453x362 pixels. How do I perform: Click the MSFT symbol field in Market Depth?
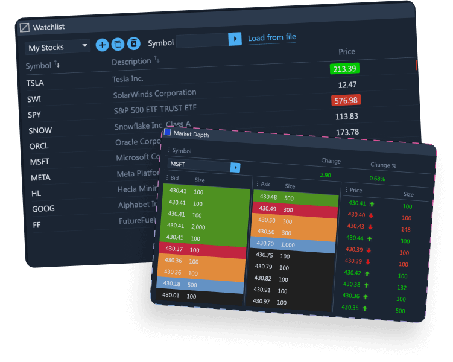[x=199, y=165]
